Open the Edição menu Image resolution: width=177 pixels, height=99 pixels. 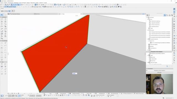[6, 3]
